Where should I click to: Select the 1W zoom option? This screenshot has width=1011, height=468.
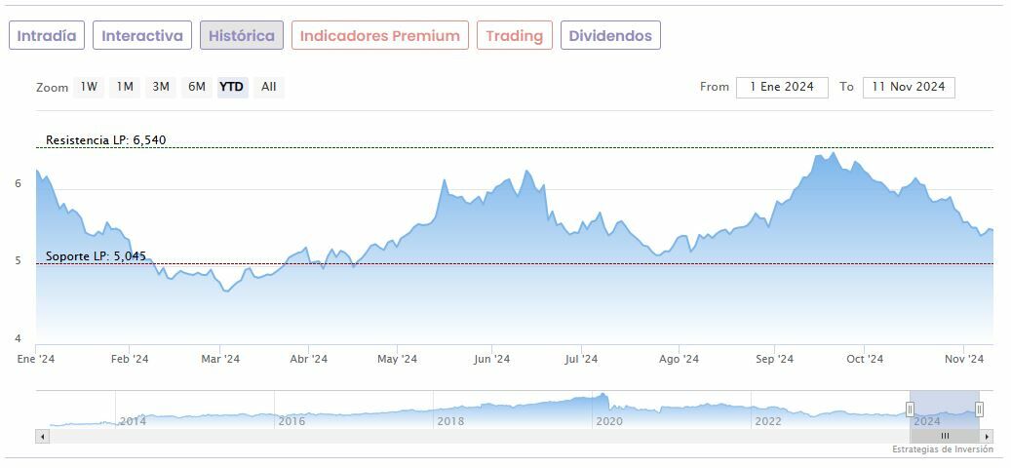(89, 87)
